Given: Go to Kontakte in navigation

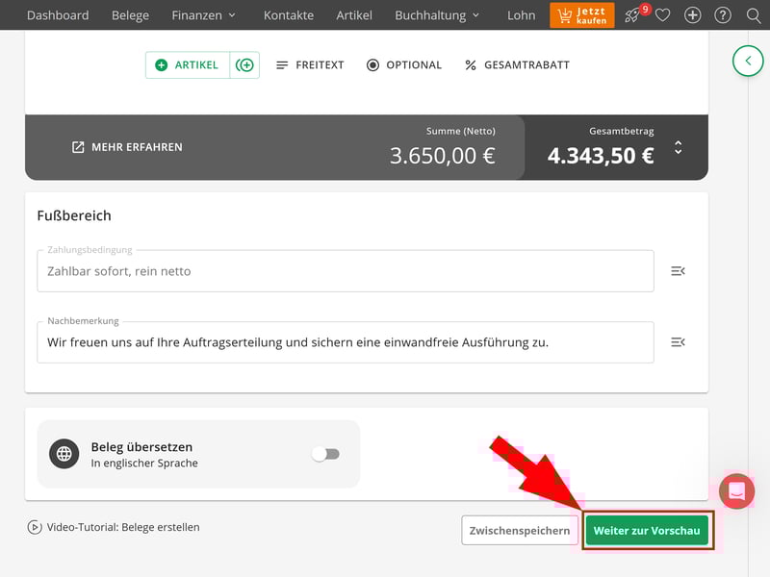Looking at the screenshot, I should click(x=288, y=15).
